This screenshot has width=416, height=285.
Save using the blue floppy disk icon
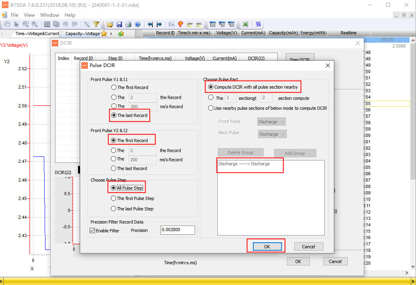[119, 24]
